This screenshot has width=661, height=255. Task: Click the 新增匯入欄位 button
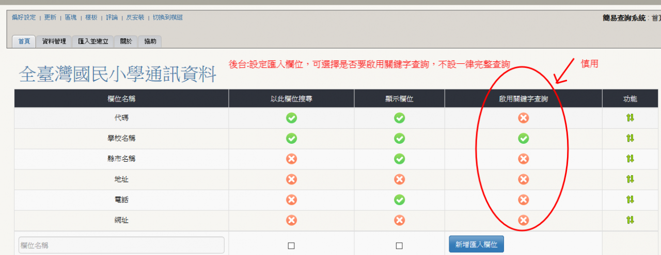point(476,245)
